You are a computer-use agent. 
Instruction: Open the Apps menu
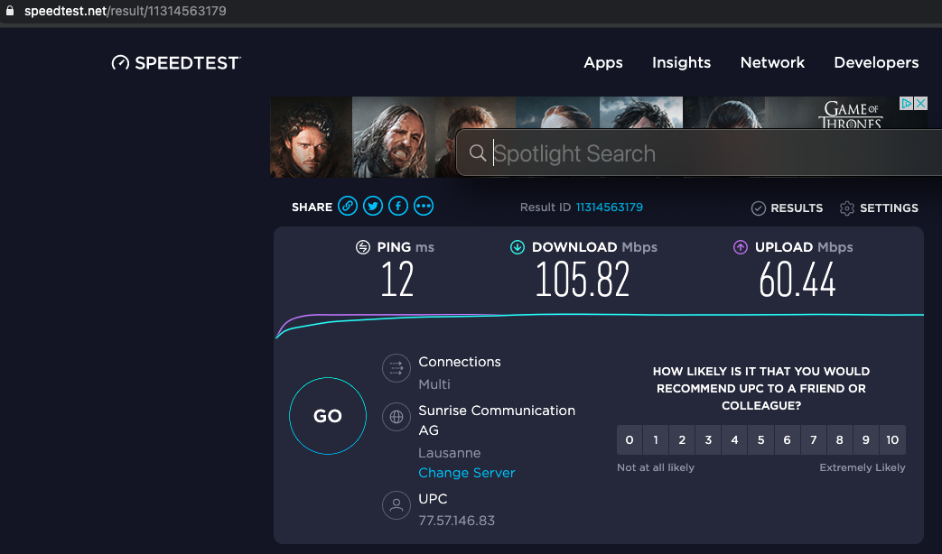(x=603, y=62)
